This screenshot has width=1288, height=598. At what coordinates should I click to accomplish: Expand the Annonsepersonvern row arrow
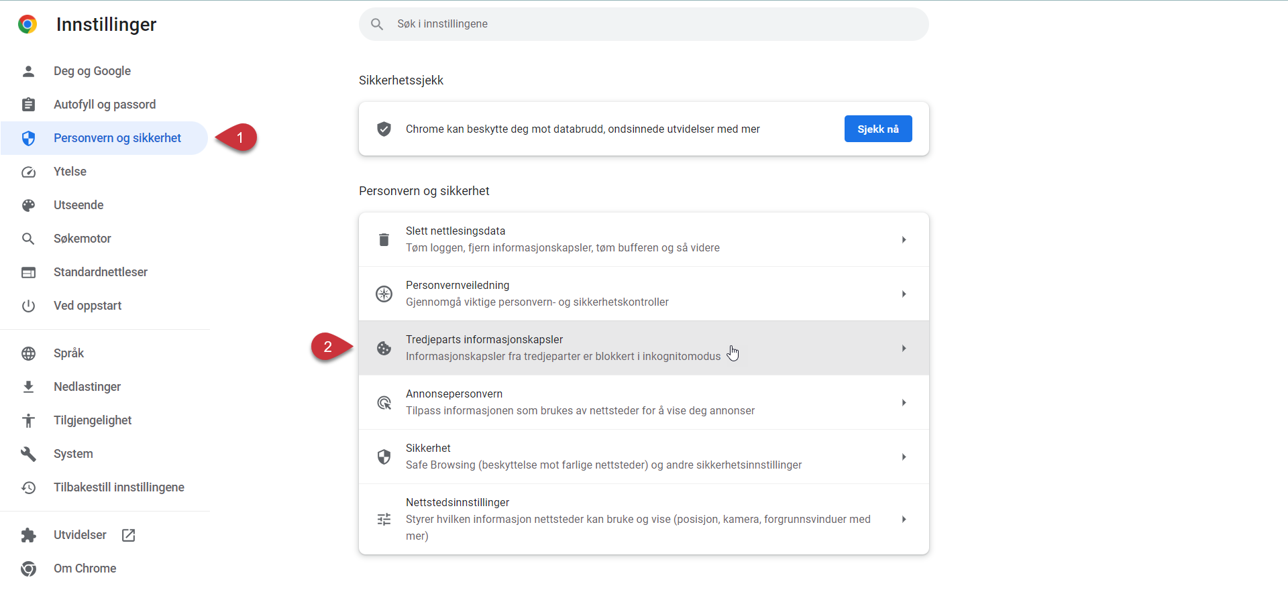tap(904, 402)
